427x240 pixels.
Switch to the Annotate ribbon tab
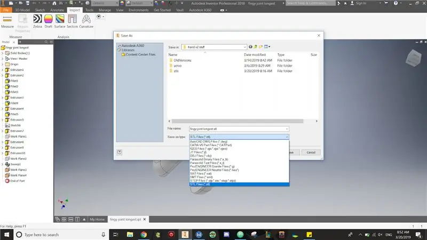click(x=57, y=10)
